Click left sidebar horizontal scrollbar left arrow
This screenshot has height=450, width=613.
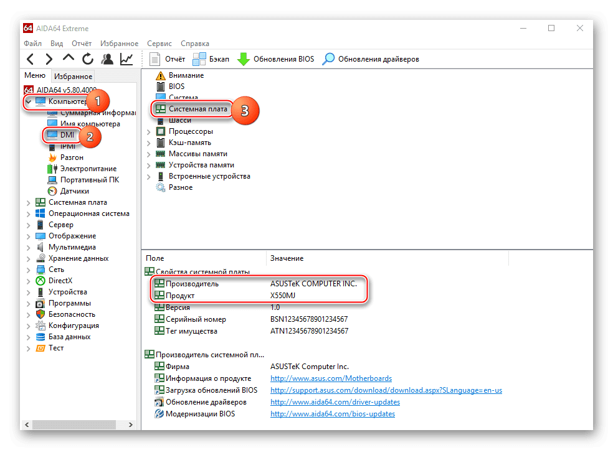click(27, 424)
